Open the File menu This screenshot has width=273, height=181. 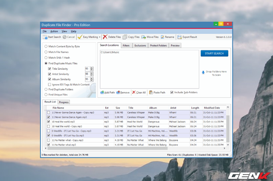tap(45, 31)
